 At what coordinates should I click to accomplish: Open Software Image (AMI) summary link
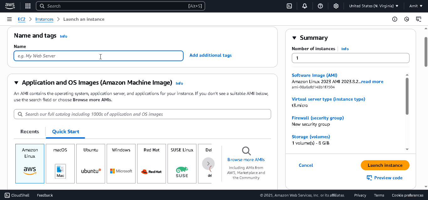[314, 75]
